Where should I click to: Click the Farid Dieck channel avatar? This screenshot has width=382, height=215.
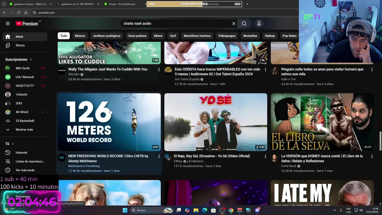click(x=275, y=158)
